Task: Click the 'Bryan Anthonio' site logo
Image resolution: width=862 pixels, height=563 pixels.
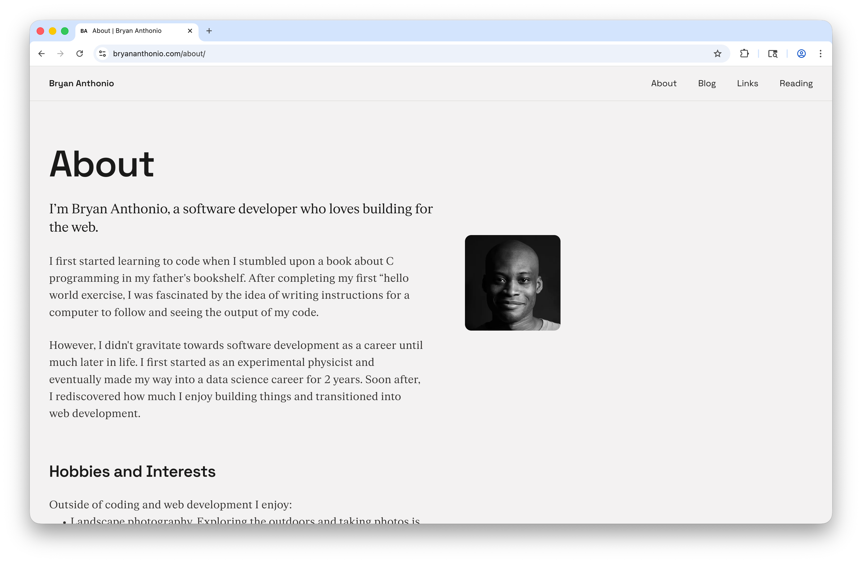Action: click(x=81, y=83)
